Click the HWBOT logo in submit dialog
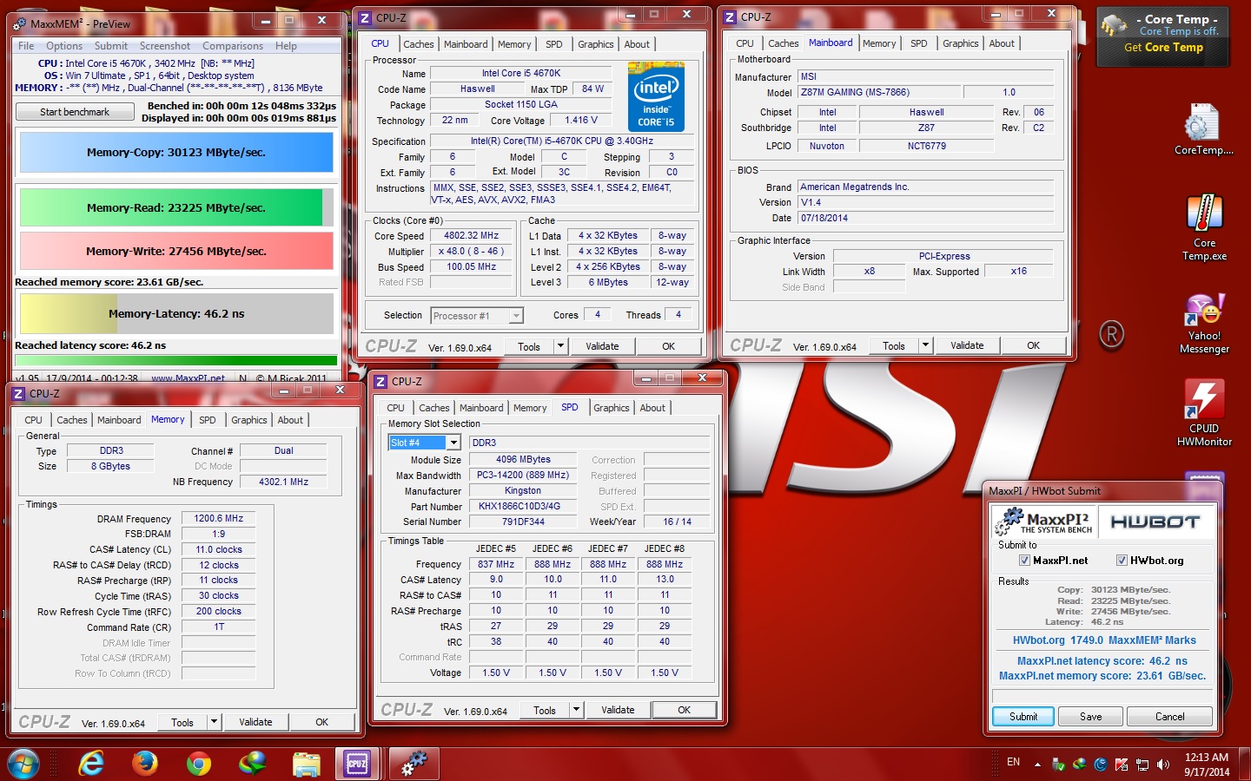Image resolution: width=1251 pixels, height=781 pixels. [1155, 522]
